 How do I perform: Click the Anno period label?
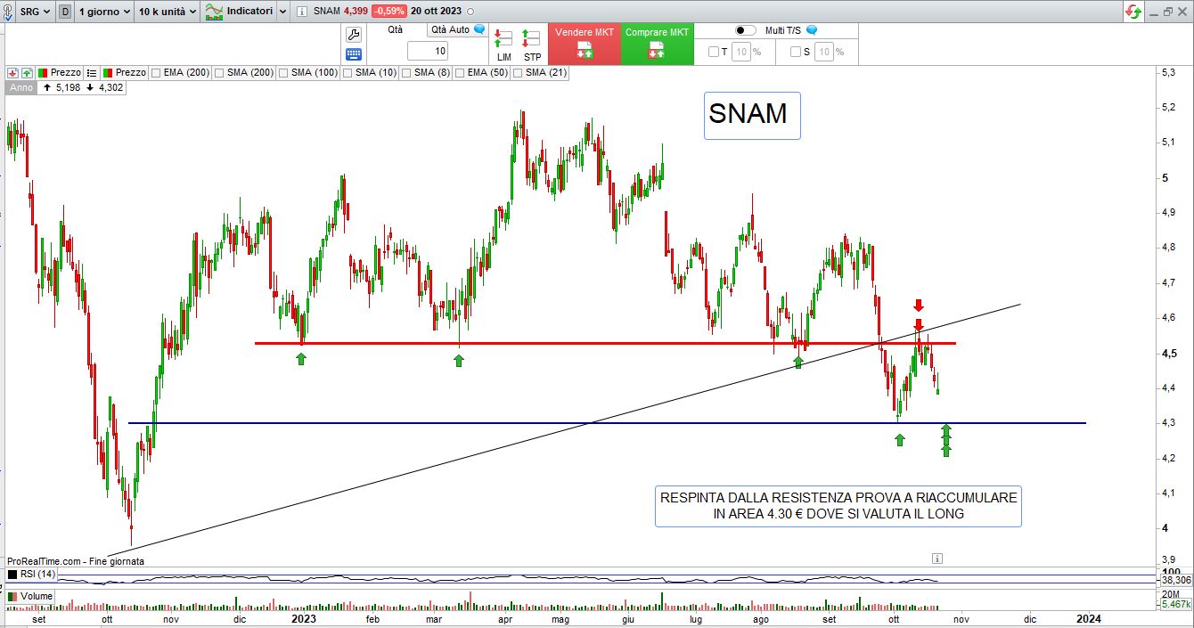21,87
